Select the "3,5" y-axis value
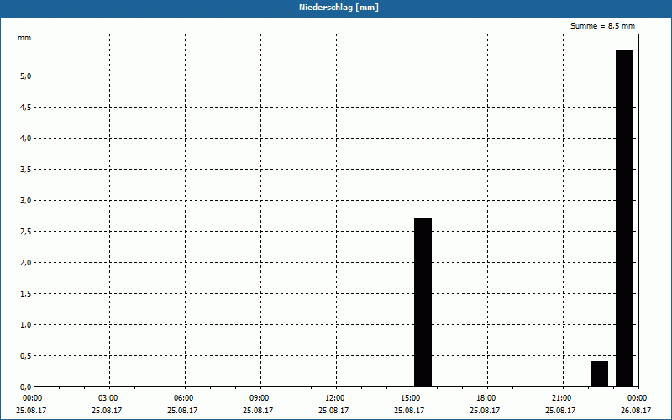 pyautogui.click(x=26, y=170)
